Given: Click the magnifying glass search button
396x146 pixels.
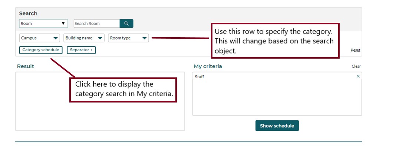Looking at the screenshot, I should 126,24.
